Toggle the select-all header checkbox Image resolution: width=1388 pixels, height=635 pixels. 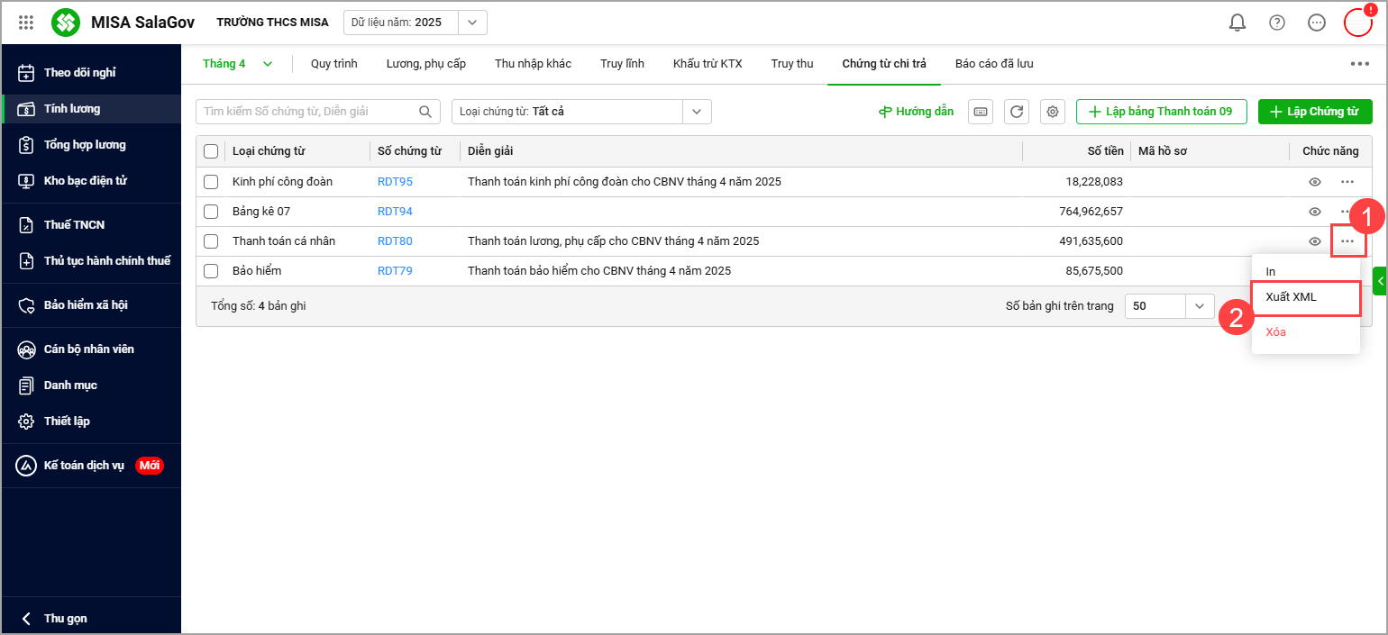click(x=211, y=151)
